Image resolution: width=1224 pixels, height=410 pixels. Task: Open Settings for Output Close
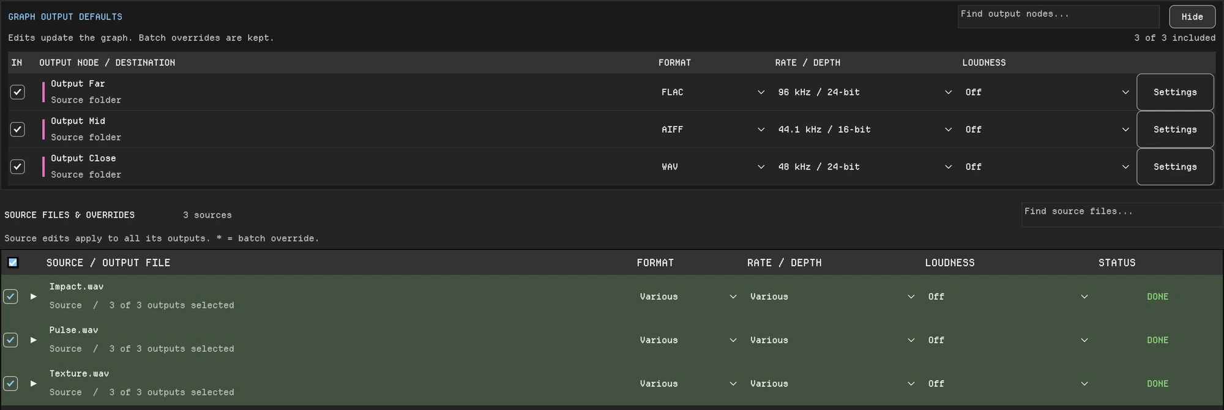tap(1175, 167)
